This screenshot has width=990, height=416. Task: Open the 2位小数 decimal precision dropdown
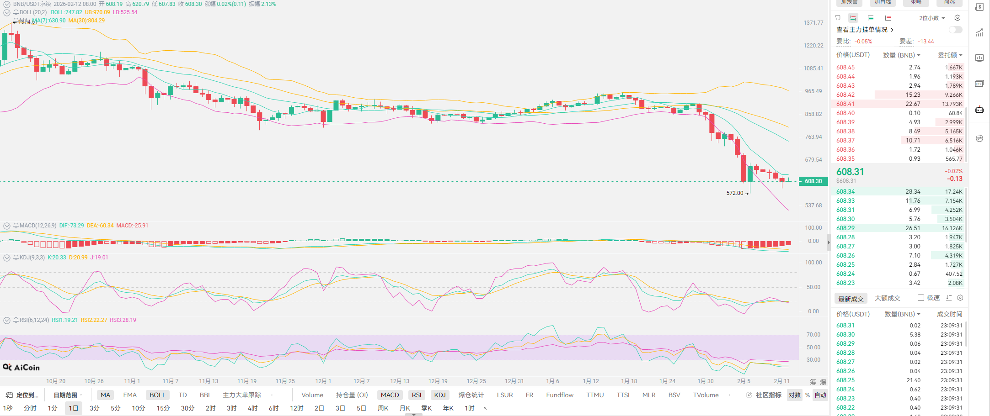pyautogui.click(x=932, y=18)
